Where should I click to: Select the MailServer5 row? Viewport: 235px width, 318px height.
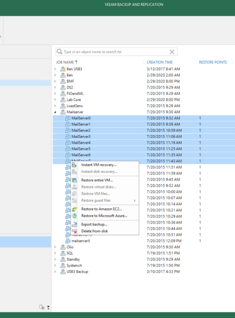[144, 149]
